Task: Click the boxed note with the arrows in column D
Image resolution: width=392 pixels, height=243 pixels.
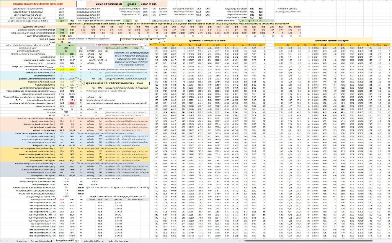Action: click(117, 83)
